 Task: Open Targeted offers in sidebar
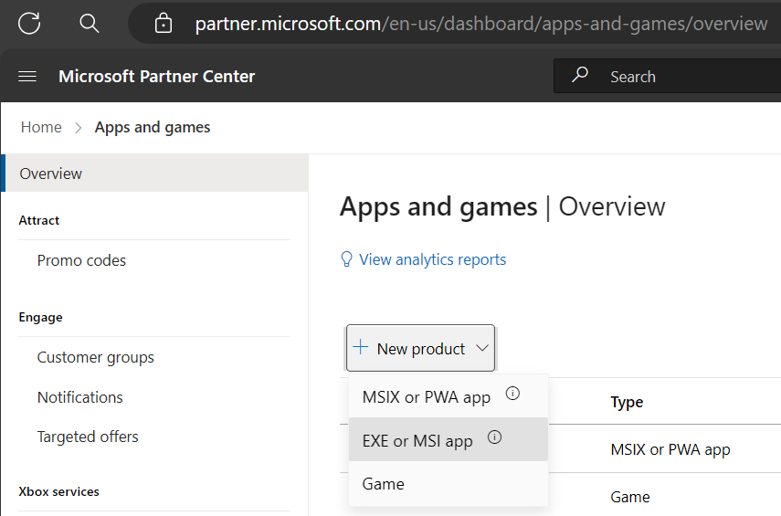(x=88, y=437)
